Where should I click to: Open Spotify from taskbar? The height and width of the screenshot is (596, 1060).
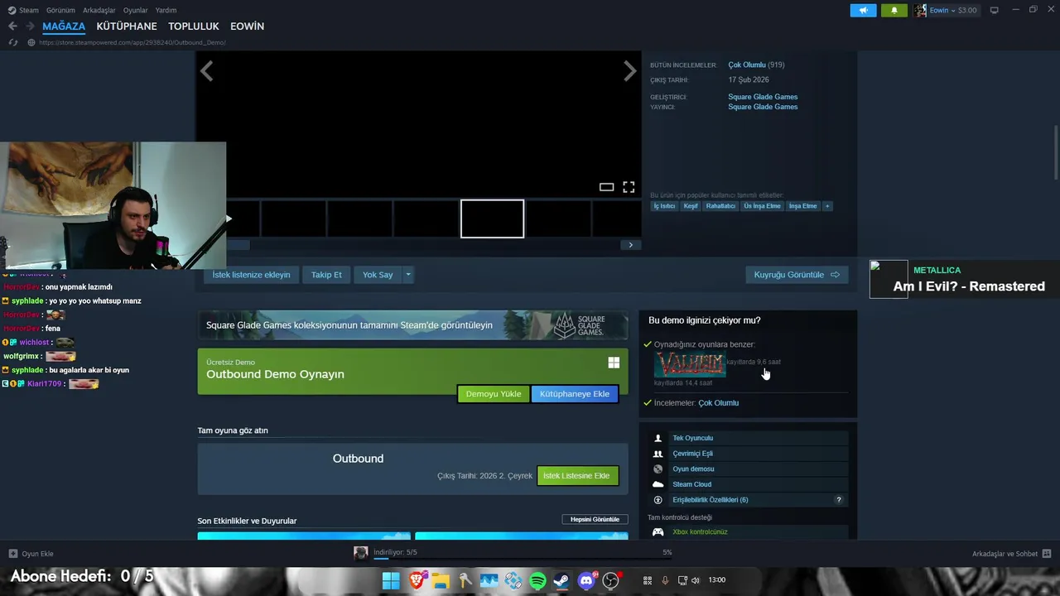[537, 580]
